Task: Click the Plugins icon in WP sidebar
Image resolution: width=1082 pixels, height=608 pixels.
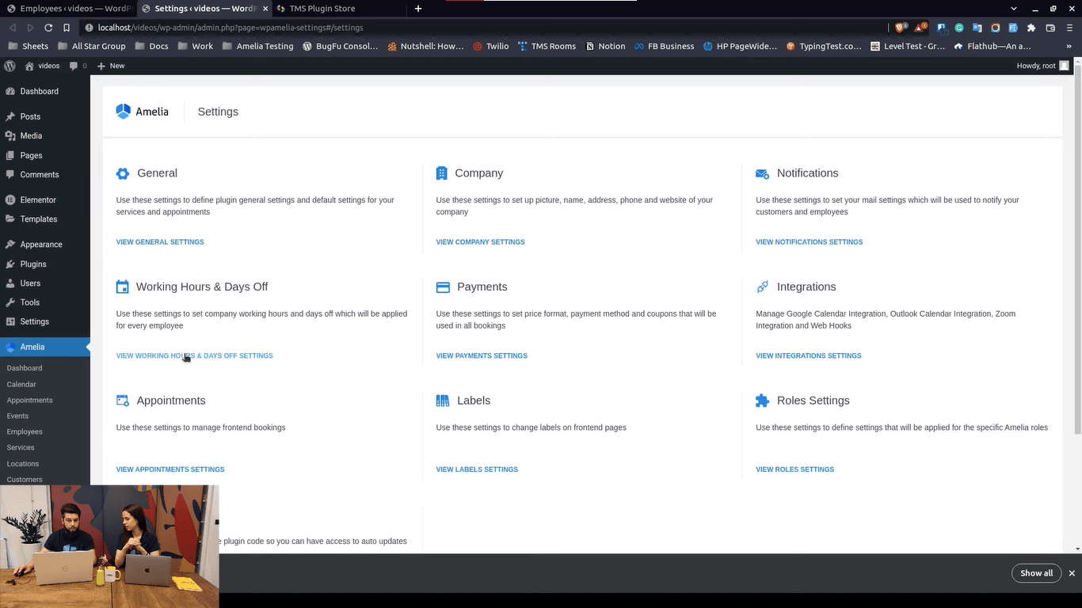Action: point(10,264)
